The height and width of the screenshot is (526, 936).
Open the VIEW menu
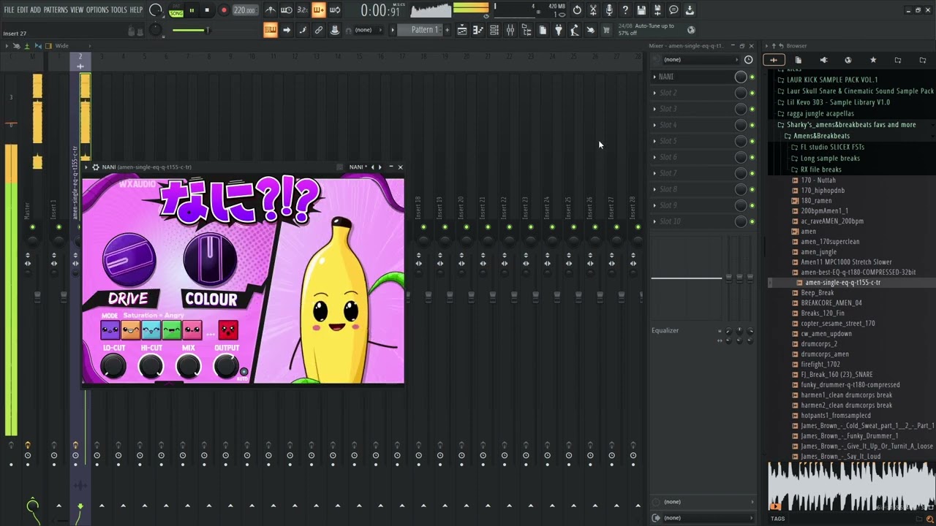pyautogui.click(x=77, y=10)
